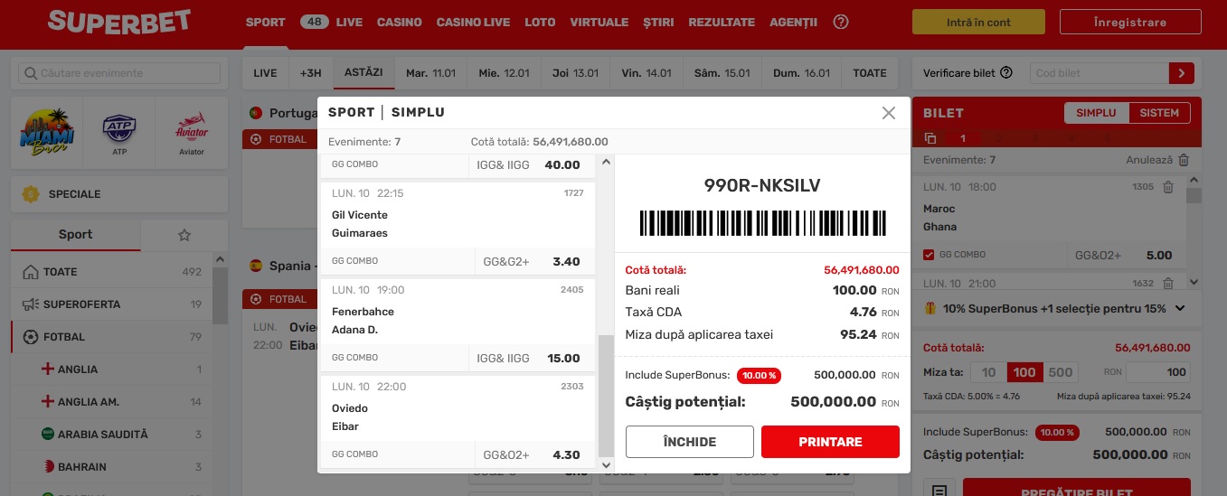Select stake 500 RON preset
The image size is (1227, 496).
pyautogui.click(x=1061, y=372)
